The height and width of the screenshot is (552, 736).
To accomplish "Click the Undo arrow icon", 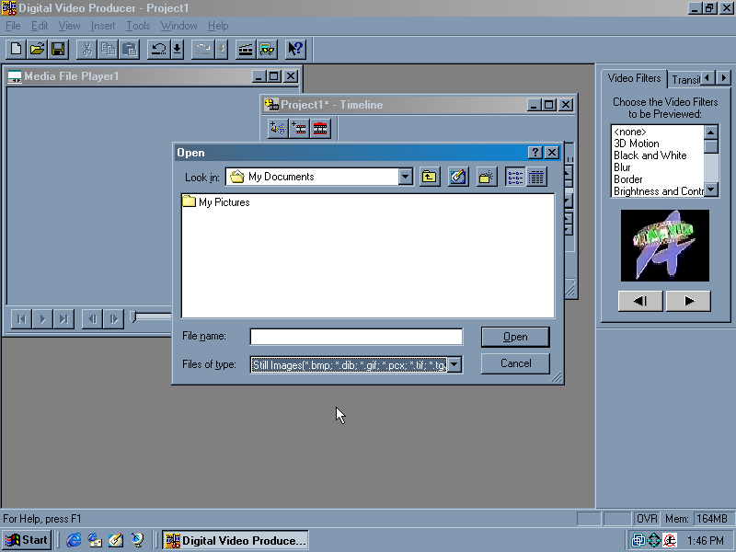I will (158, 49).
